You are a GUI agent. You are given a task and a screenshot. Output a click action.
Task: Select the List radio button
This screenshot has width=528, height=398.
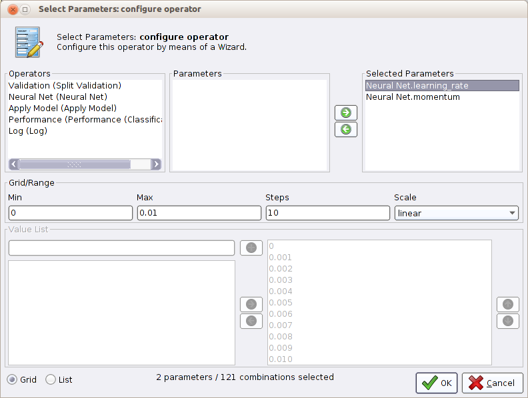pyautogui.click(x=51, y=379)
